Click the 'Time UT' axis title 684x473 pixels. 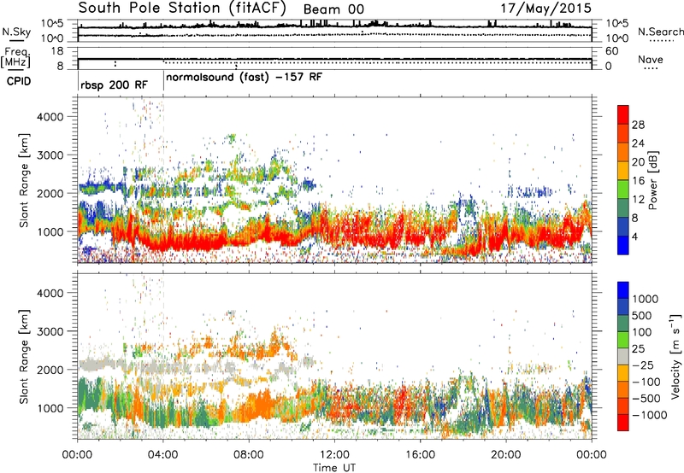click(334, 468)
